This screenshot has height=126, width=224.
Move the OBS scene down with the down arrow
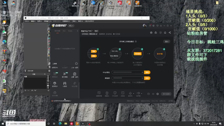point(35,90)
